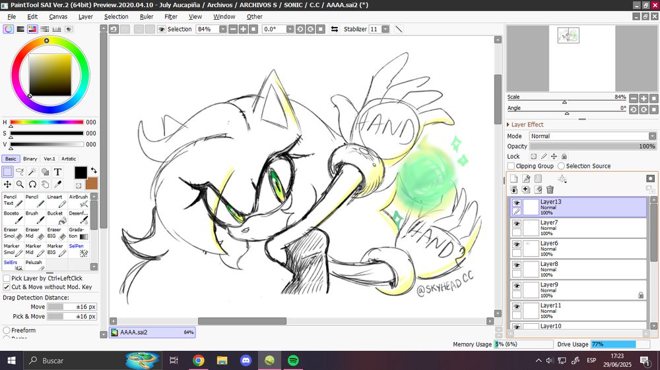Add a layer mask
This screenshot has height=370, width=660.
click(x=651, y=178)
